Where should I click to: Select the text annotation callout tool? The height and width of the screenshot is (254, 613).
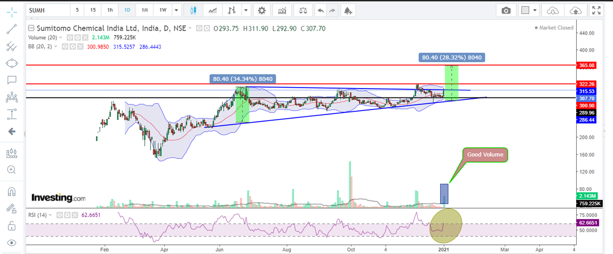click(x=12, y=80)
